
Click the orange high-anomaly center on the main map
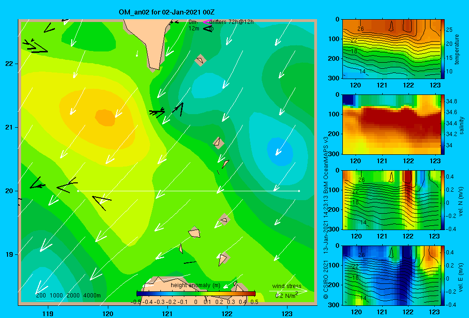[x=105, y=117]
